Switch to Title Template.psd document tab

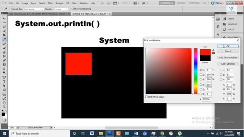pos(38,14)
